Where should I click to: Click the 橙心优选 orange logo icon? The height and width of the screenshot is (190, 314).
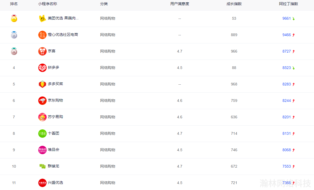click(42, 35)
